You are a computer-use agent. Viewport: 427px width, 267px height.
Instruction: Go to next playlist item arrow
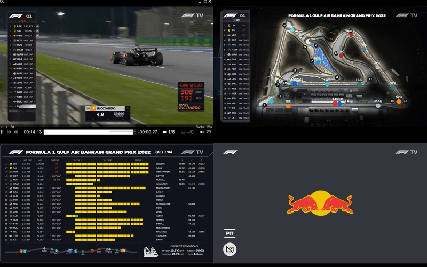click(x=7, y=127)
